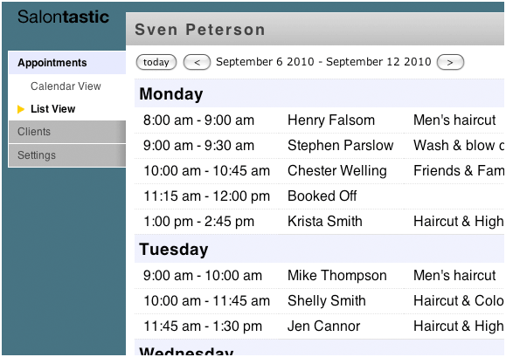Click the Monday day header

(x=320, y=93)
